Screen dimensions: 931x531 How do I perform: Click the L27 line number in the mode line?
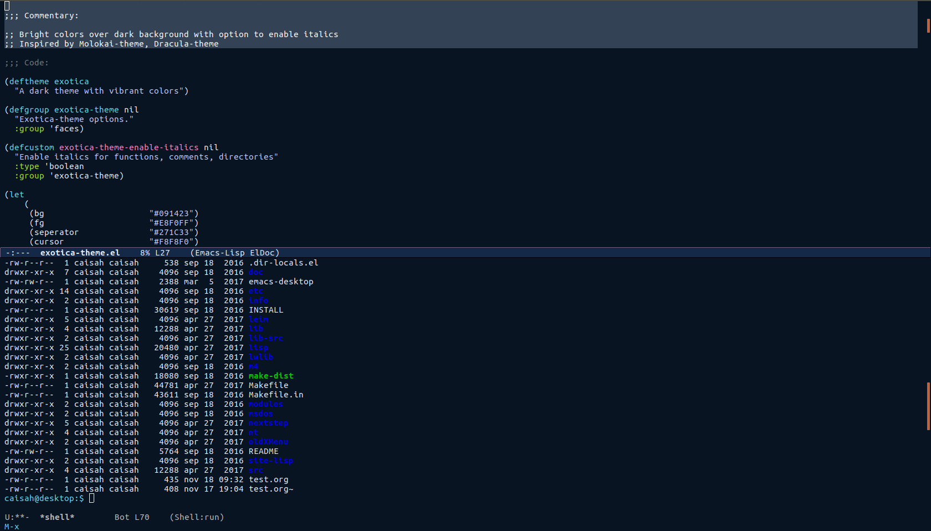pos(162,253)
